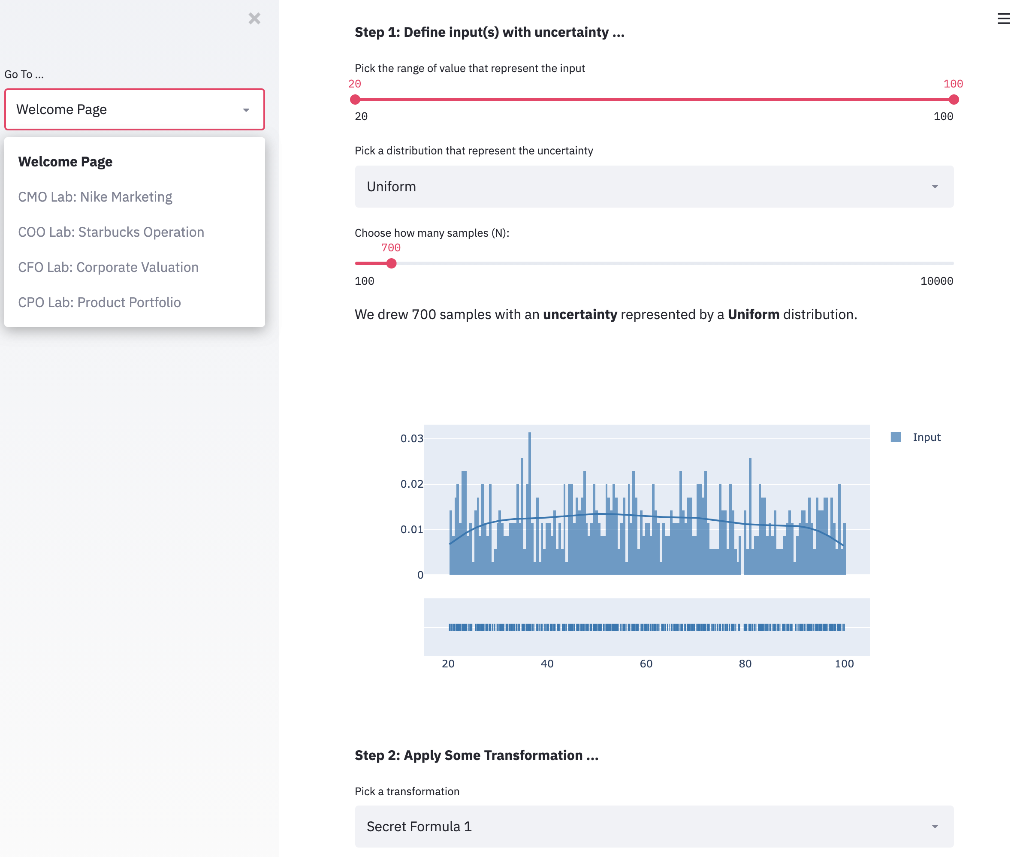Click the range slider's left handle at 20
1020x857 pixels.
coord(355,100)
